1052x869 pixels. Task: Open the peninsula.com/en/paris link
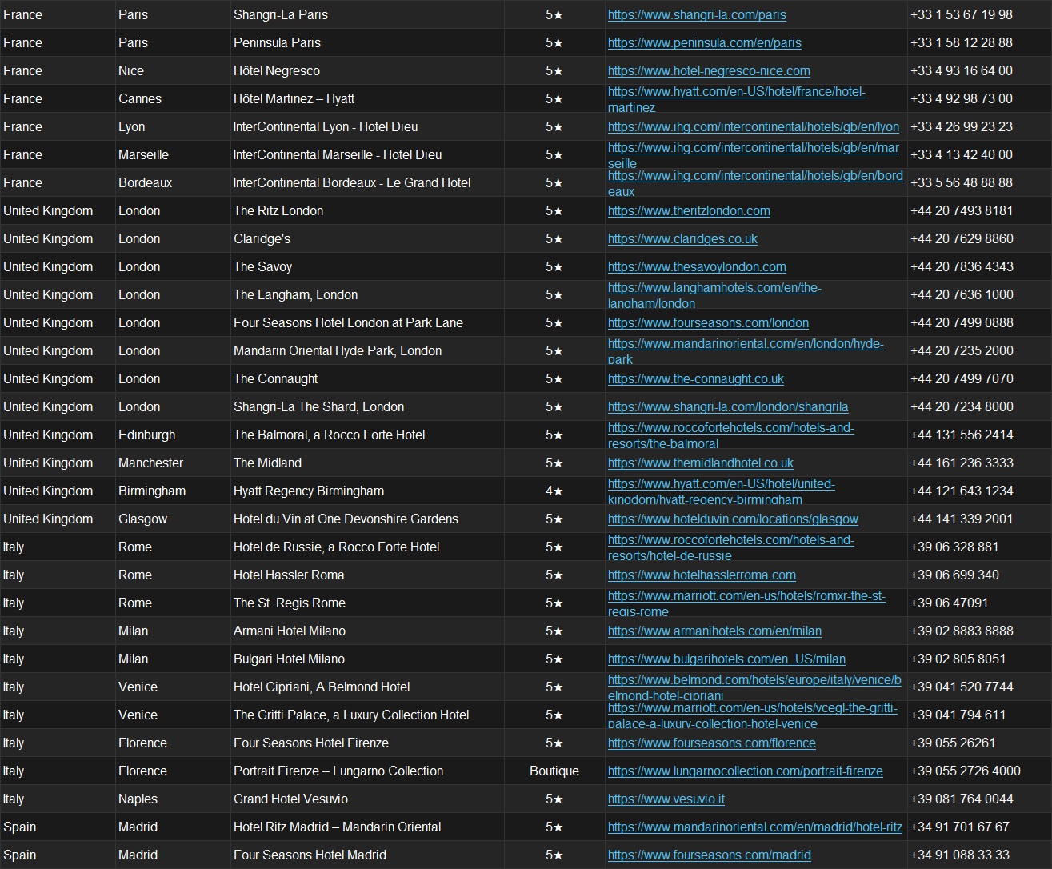tap(704, 42)
